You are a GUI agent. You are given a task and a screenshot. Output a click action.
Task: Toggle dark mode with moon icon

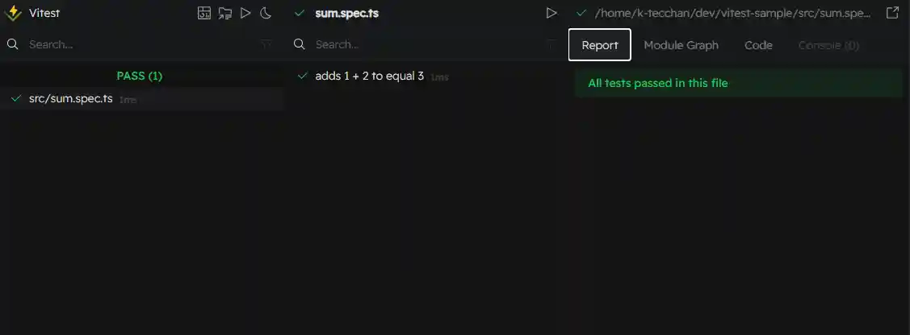pyautogui.click(x=266, y=13)
